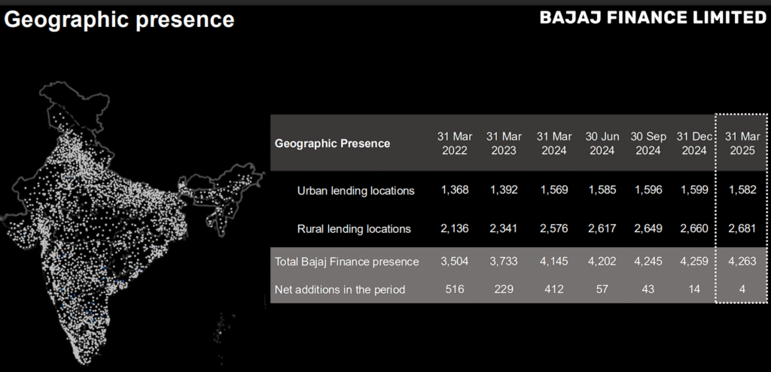Click urban value 1,569
The height and width of the screenshot is (372, 771).
[553, 190]
